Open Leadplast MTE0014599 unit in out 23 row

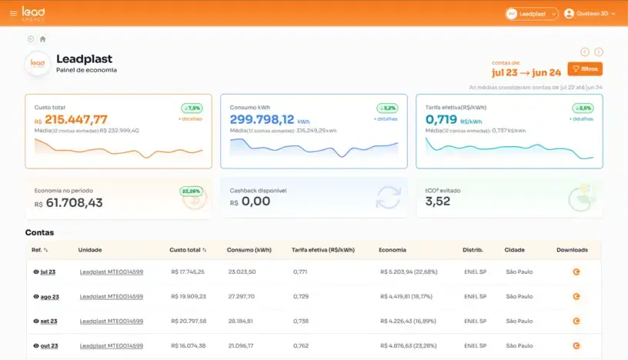click(112, 346)
